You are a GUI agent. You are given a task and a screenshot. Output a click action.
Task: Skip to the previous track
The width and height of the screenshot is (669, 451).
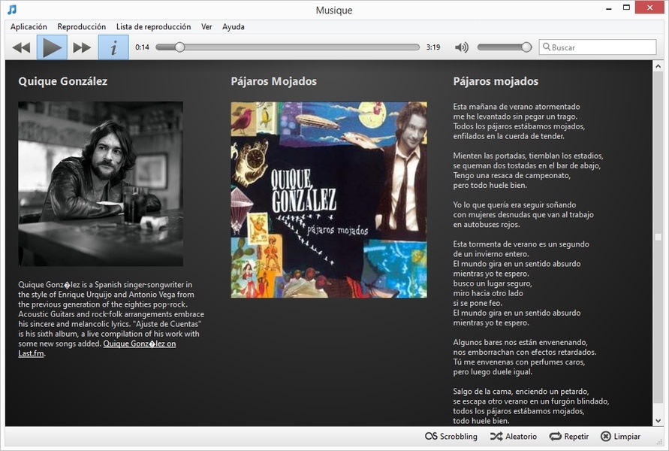21,47
